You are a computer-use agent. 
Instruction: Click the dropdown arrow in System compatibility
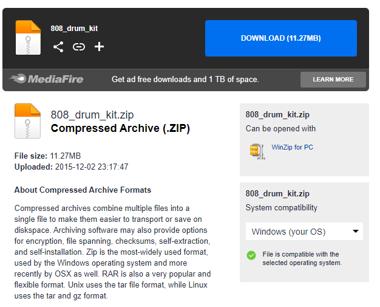tap(356, 231)
